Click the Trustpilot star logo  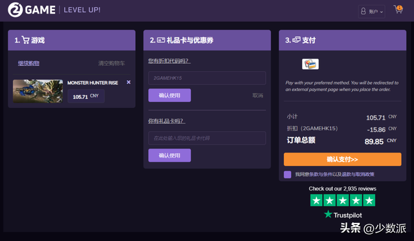328,214
